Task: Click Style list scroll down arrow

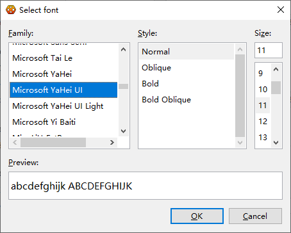Action: (240, 142)
